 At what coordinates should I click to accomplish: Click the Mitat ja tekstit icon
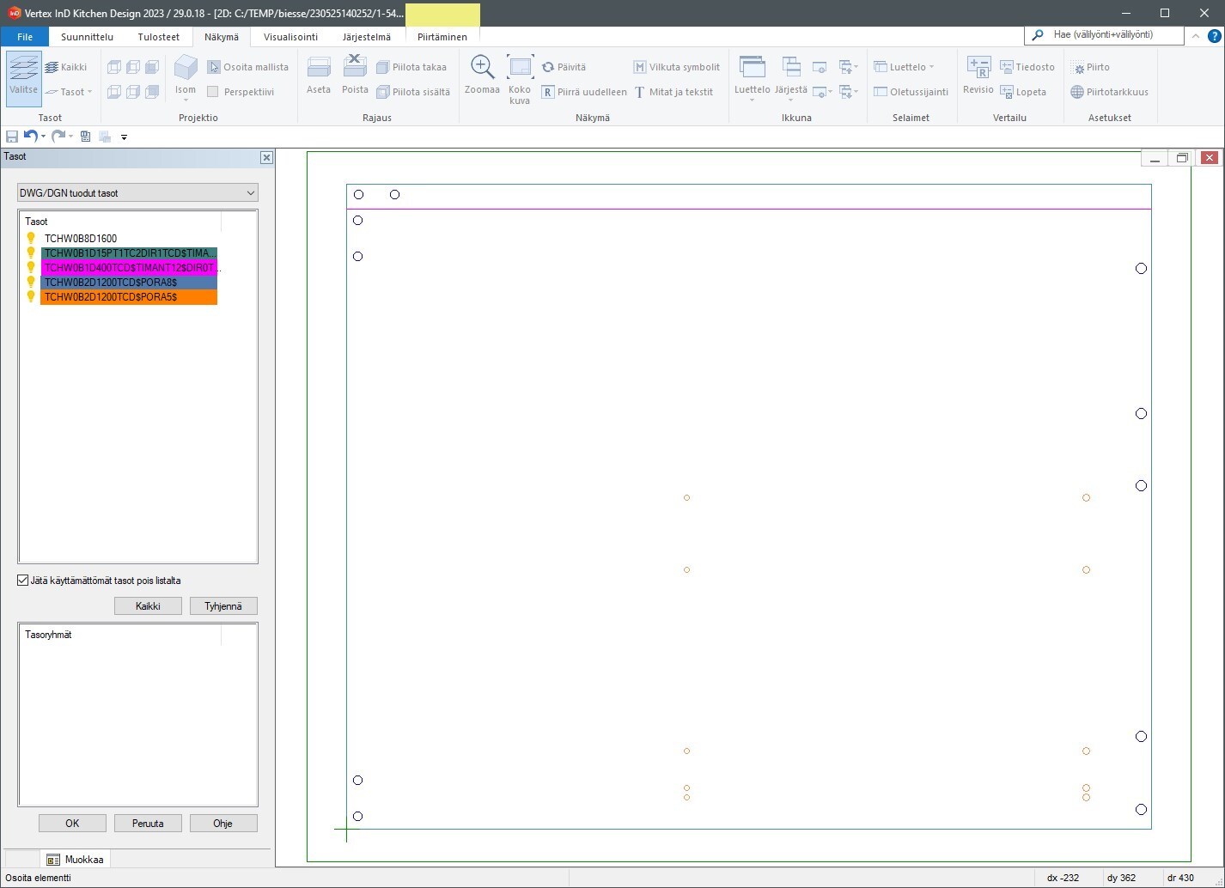[x=640, y=92]
